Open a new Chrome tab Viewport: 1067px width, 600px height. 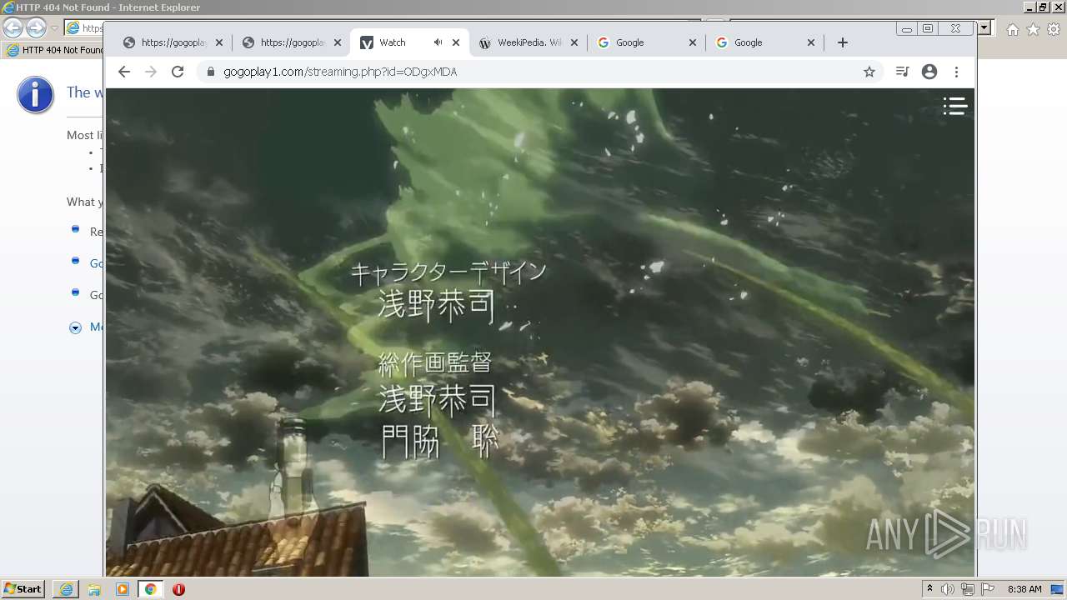coord(843,42)
